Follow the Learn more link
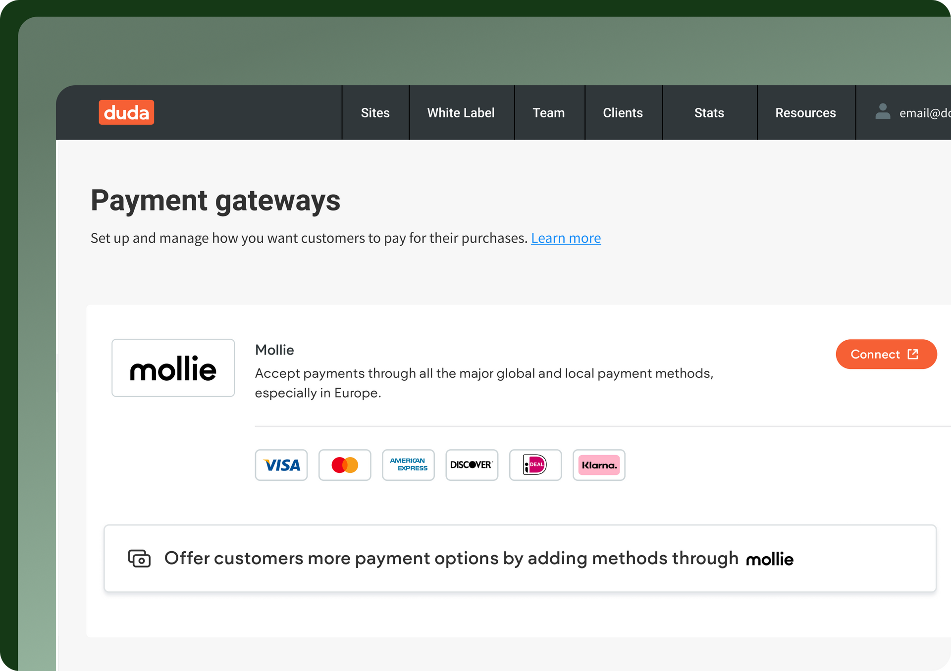This screenshot has width=951, height=671. 566,238
